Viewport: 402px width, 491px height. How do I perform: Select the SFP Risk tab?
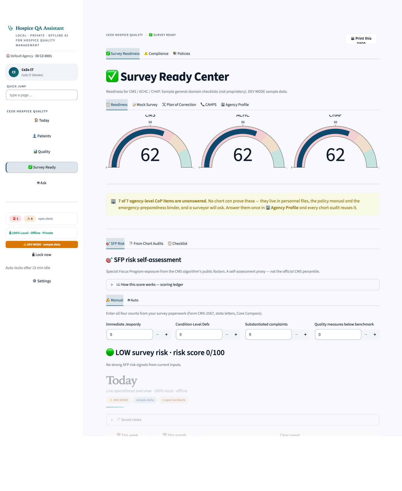[115, 244]
